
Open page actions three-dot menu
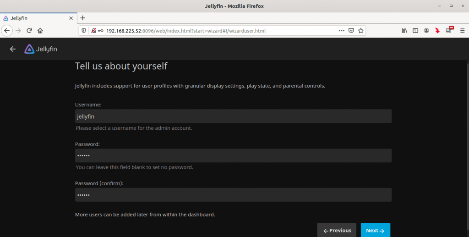point(341,31)
